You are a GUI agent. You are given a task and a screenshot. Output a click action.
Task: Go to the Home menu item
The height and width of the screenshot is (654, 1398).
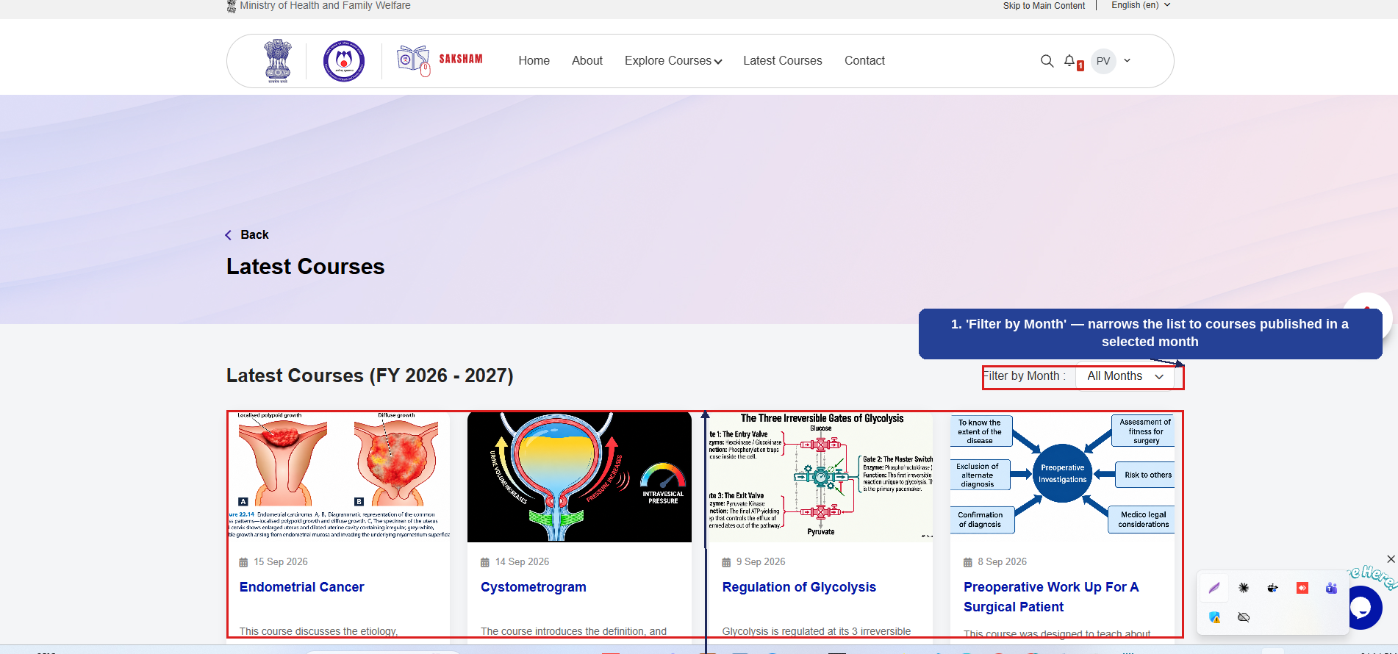pos(534,61)
